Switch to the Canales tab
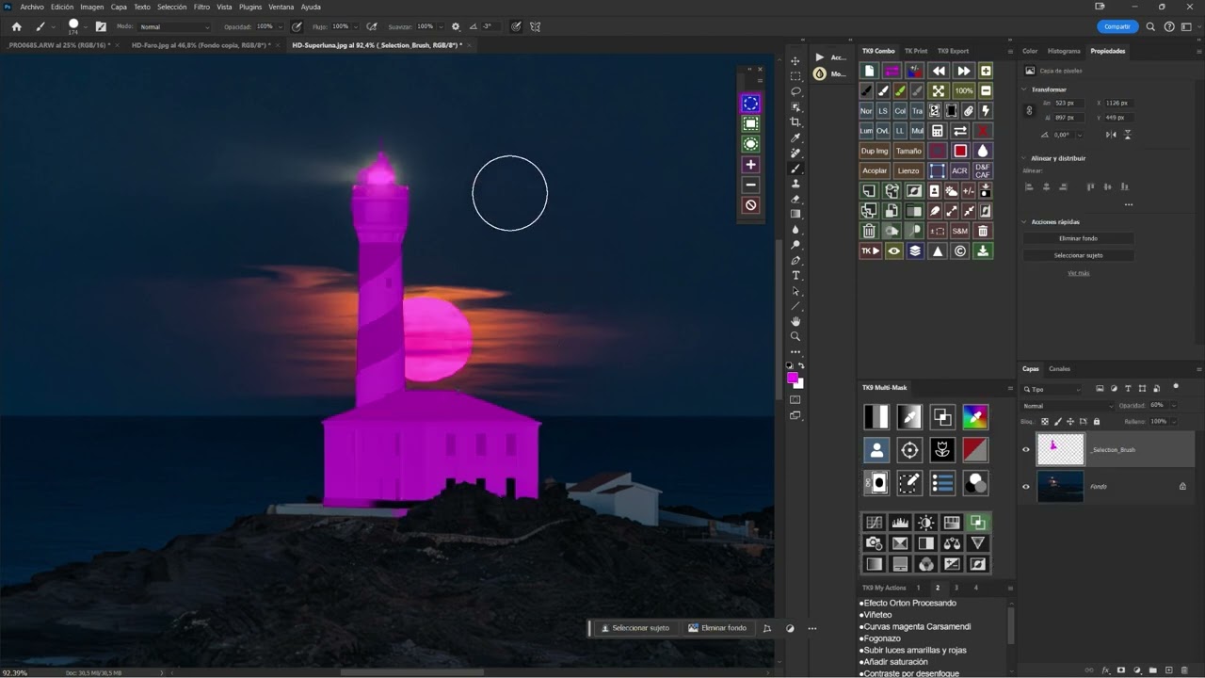Image resolution: width=1205 pixels, height=678 pixels. tap(1059, 369)
